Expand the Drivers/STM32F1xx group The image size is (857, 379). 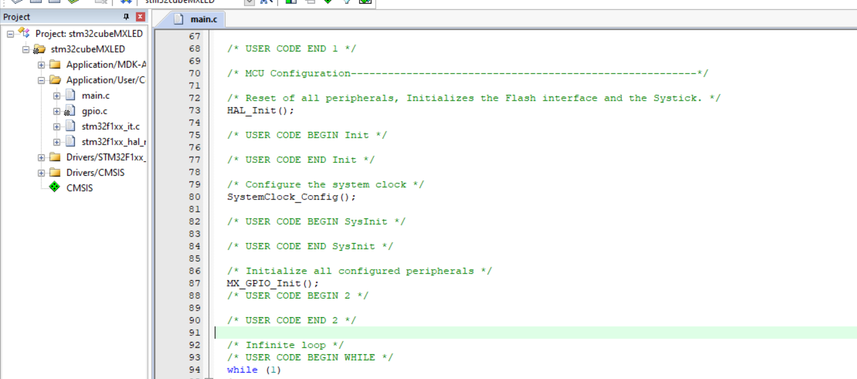click(x=41, y=157)
